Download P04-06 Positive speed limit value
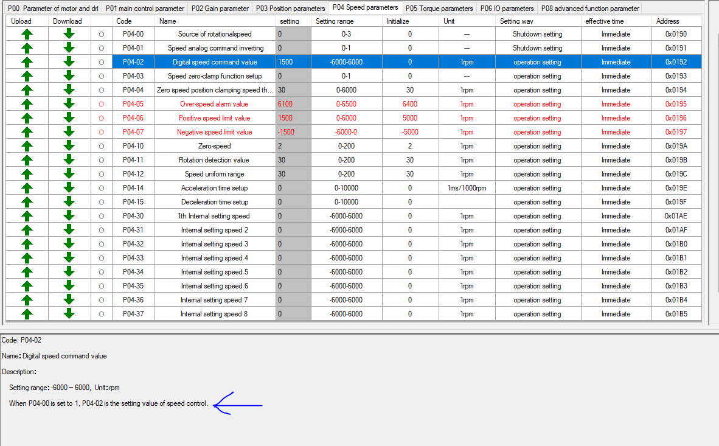 click(x=69, y=118)
